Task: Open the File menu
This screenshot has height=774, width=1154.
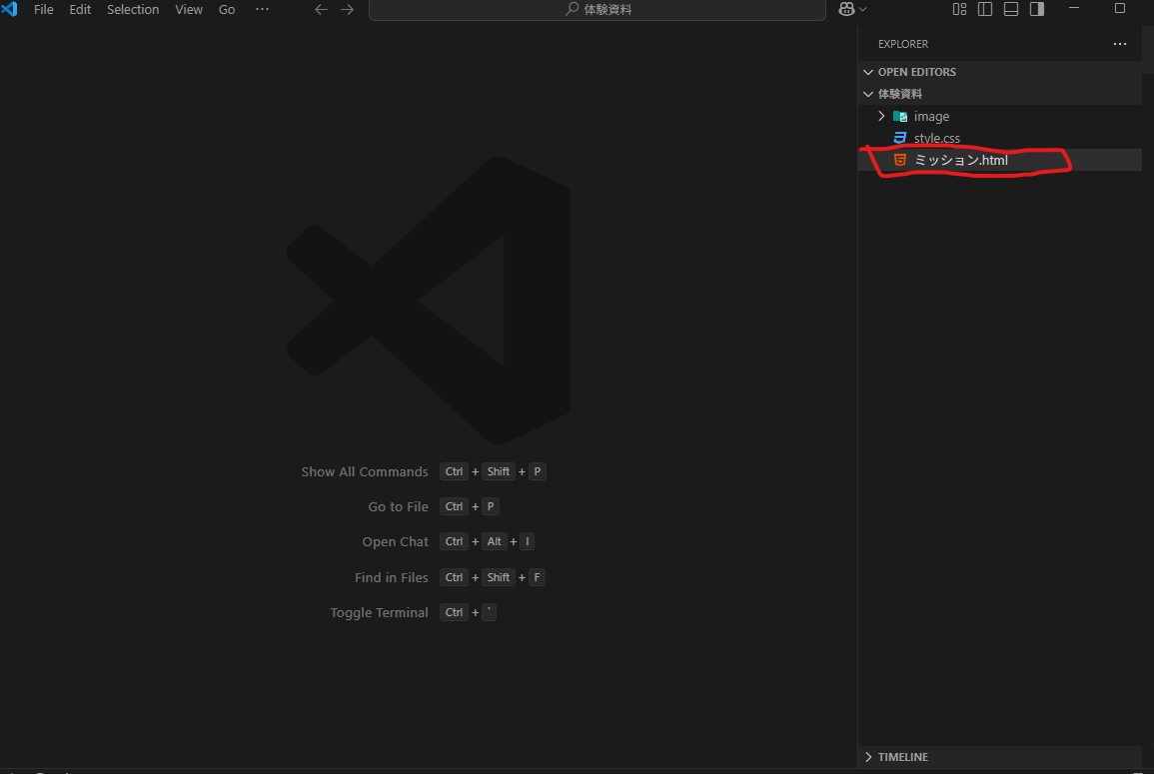Action: point(43,10)
